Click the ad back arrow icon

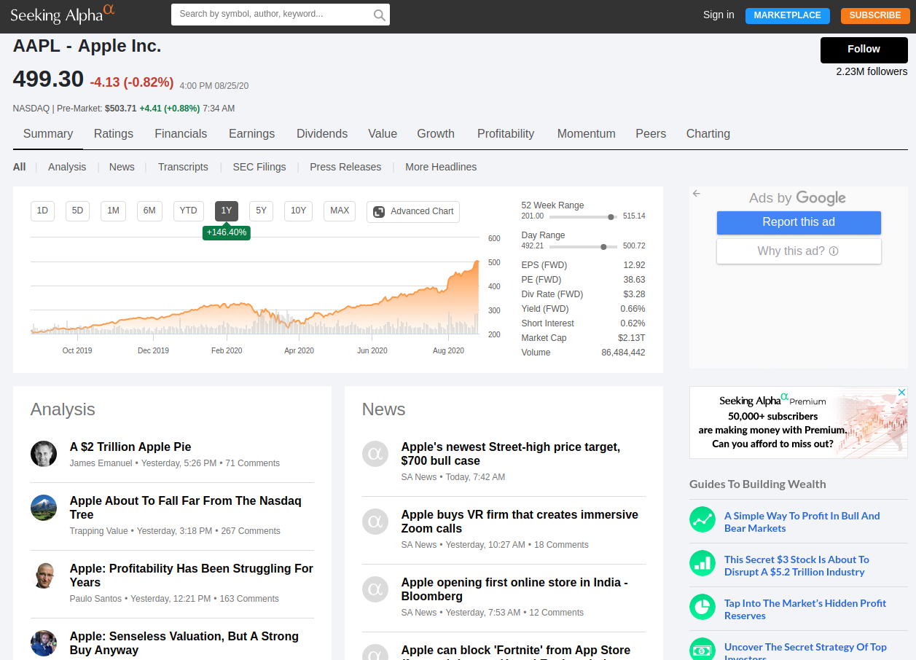coord(697,194)
